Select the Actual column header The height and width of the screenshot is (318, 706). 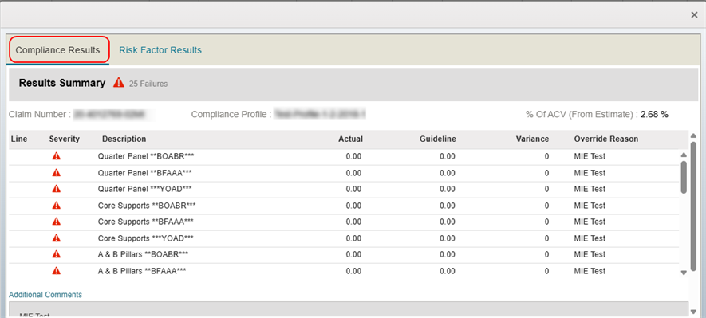[x=351, y=139]
